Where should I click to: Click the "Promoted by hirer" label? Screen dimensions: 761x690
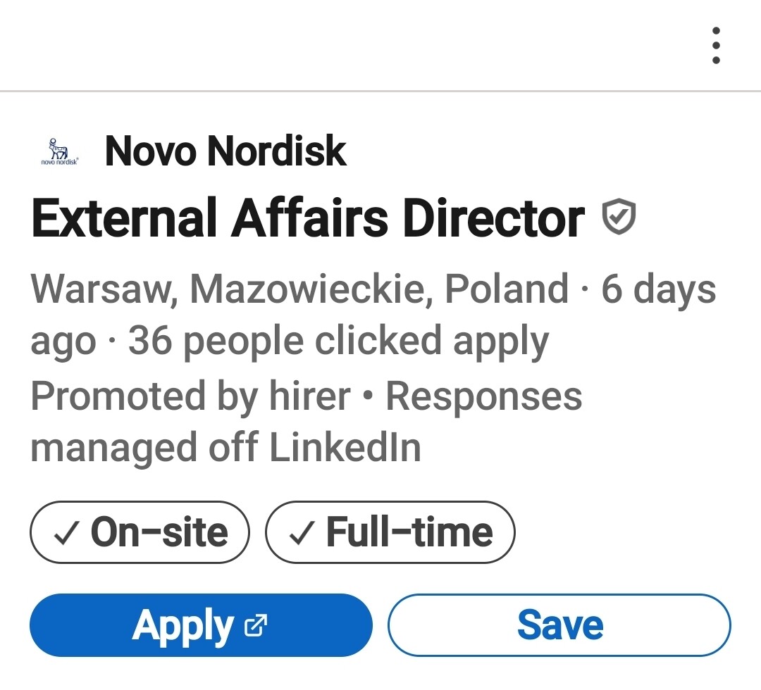(190, 396)
